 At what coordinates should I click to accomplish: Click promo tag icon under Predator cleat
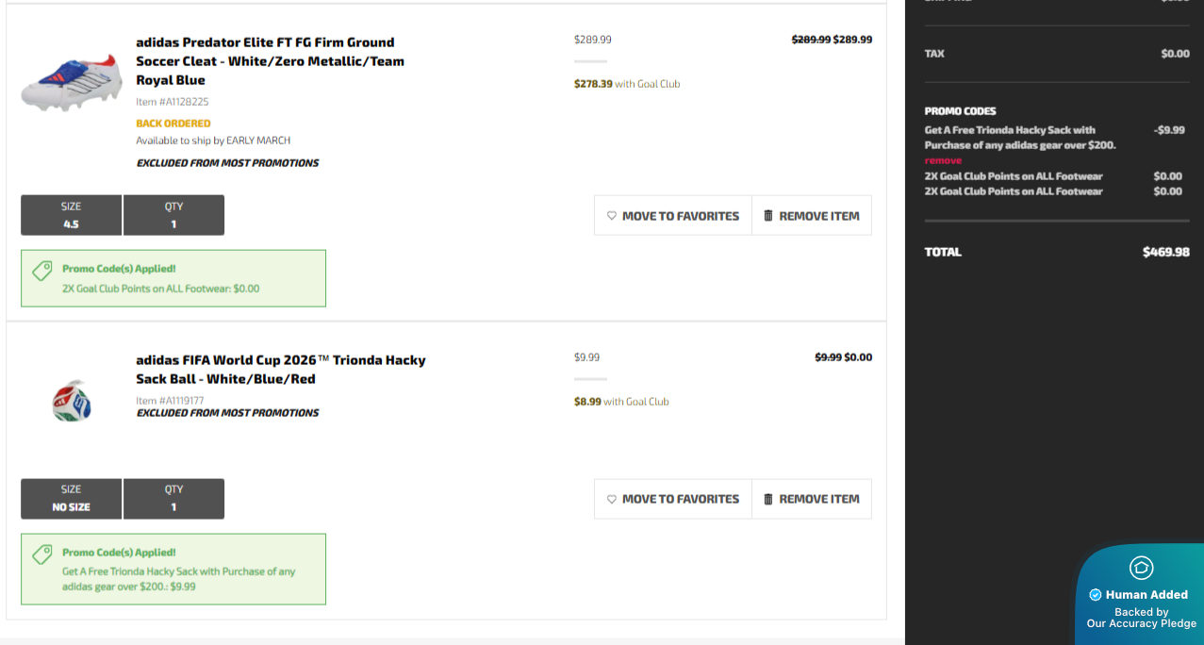[42, 272]
